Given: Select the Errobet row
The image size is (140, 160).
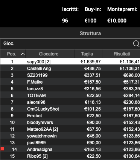Looking at the screenshot, I should coord(70,115).
